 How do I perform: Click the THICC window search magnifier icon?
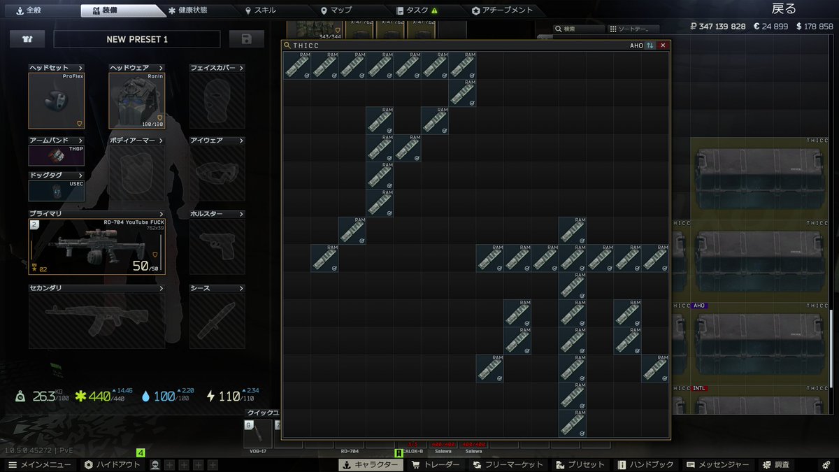point(287,45)
